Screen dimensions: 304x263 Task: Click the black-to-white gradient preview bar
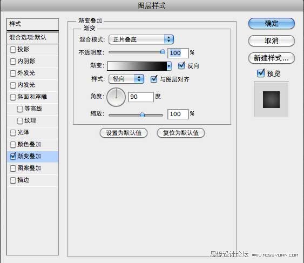pyautogui.click(x=137, y=66)
